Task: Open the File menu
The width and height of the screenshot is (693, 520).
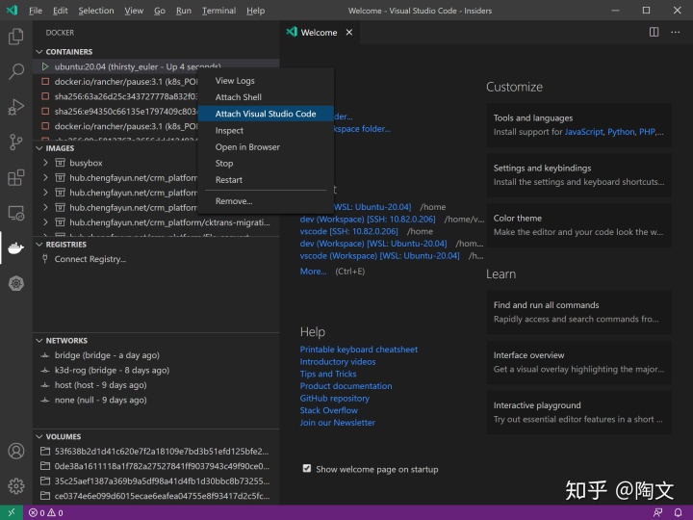Action: 36,11
